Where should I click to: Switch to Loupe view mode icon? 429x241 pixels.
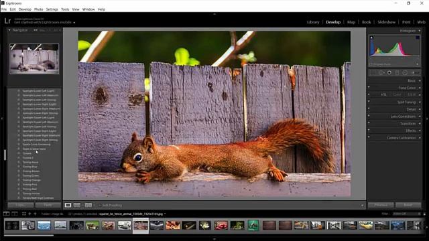(68, 206)
